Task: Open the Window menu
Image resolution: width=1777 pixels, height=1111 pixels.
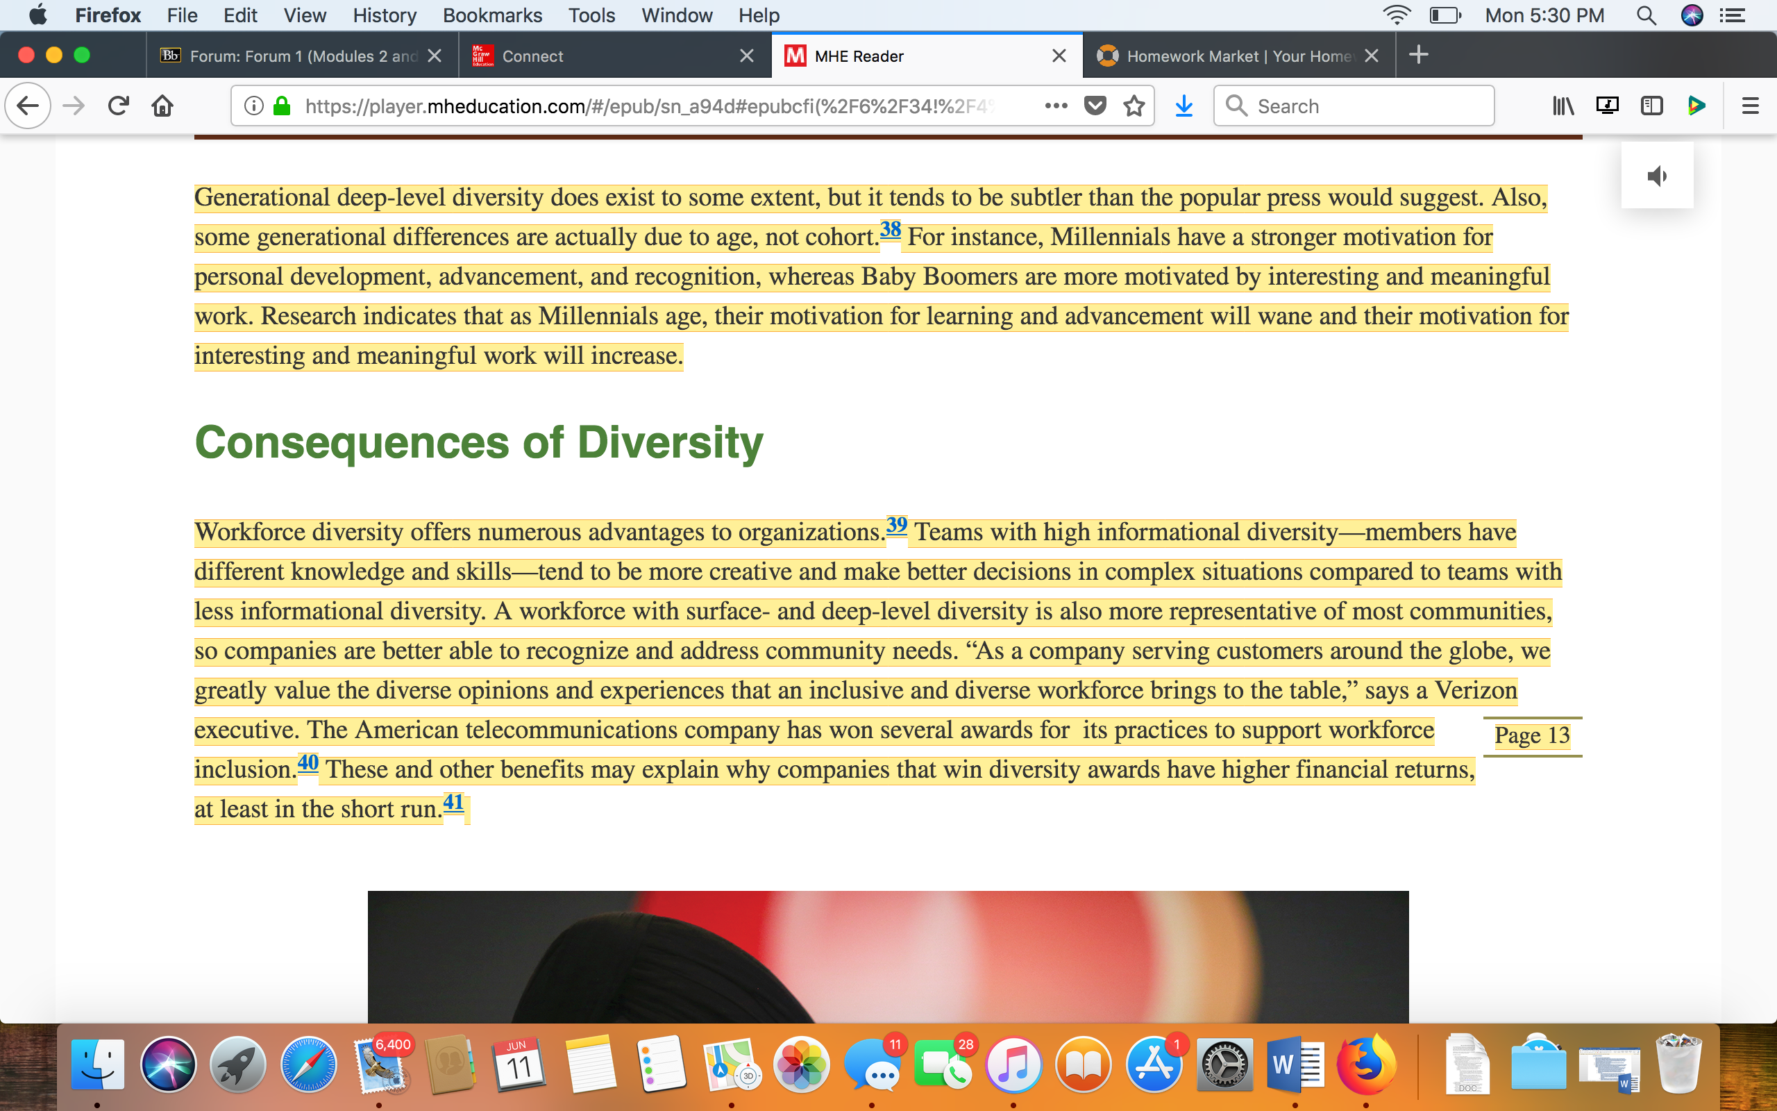Action: click(x=677, y=15)
